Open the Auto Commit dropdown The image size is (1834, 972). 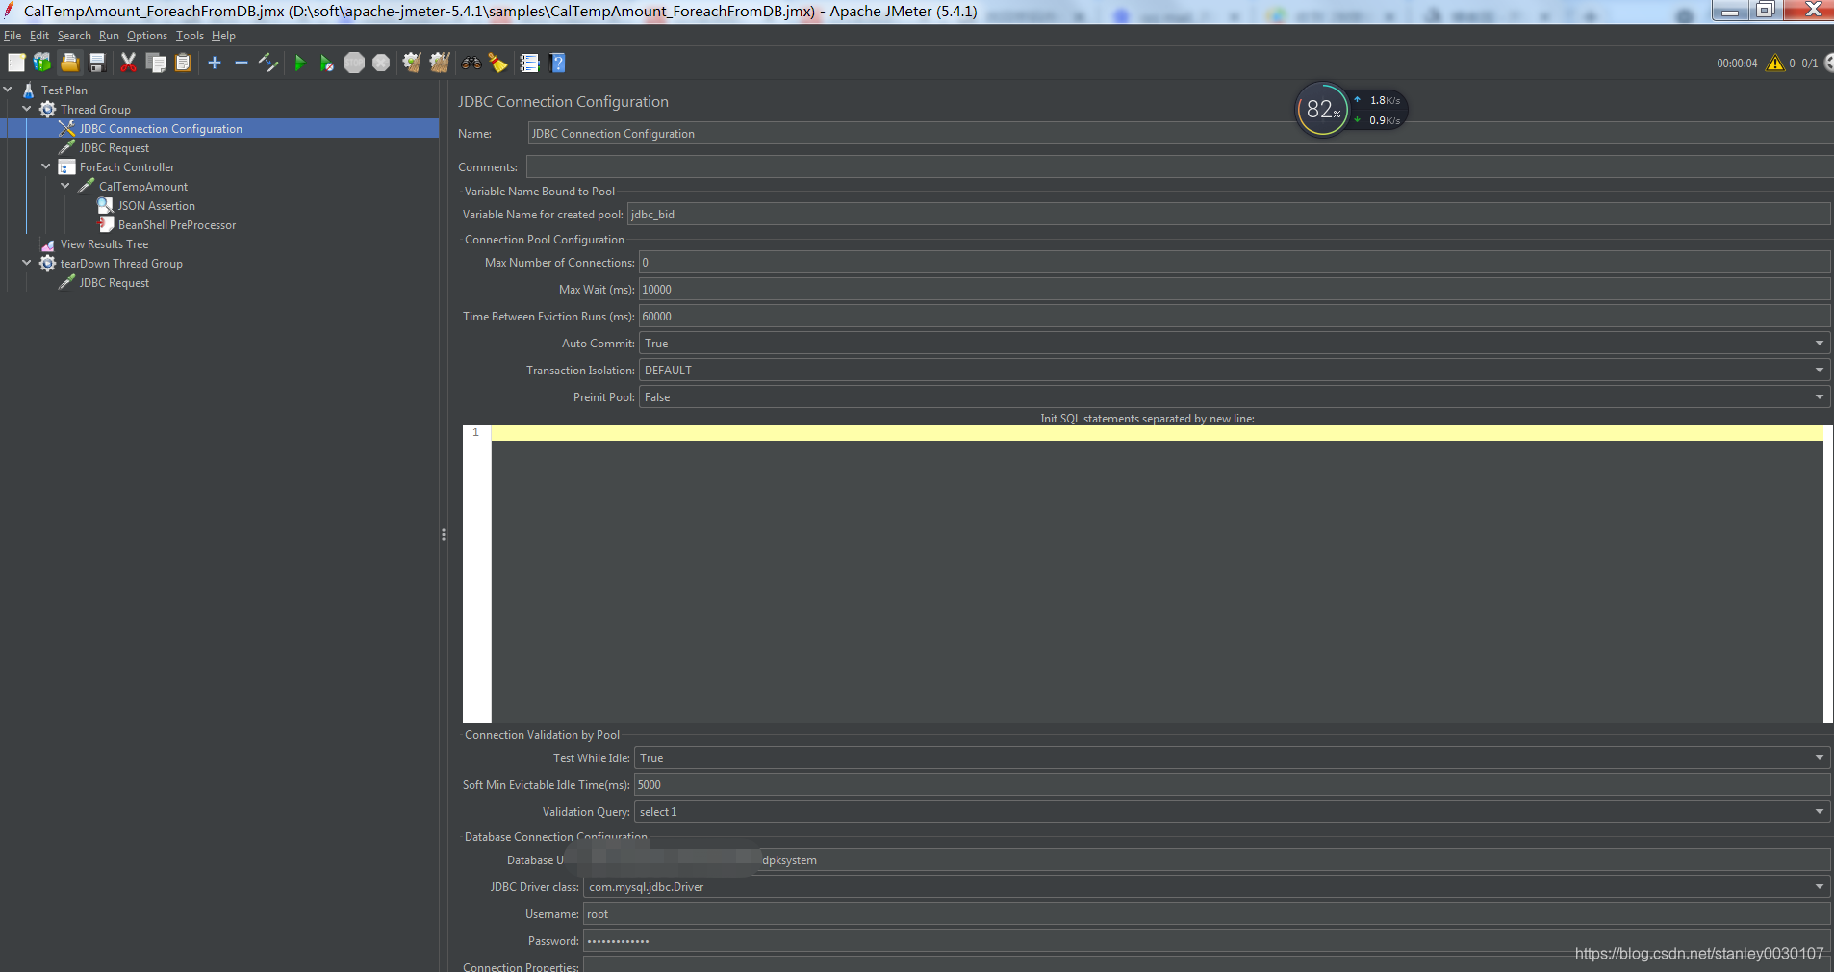pyautogui.click(x=1819, y=343)
